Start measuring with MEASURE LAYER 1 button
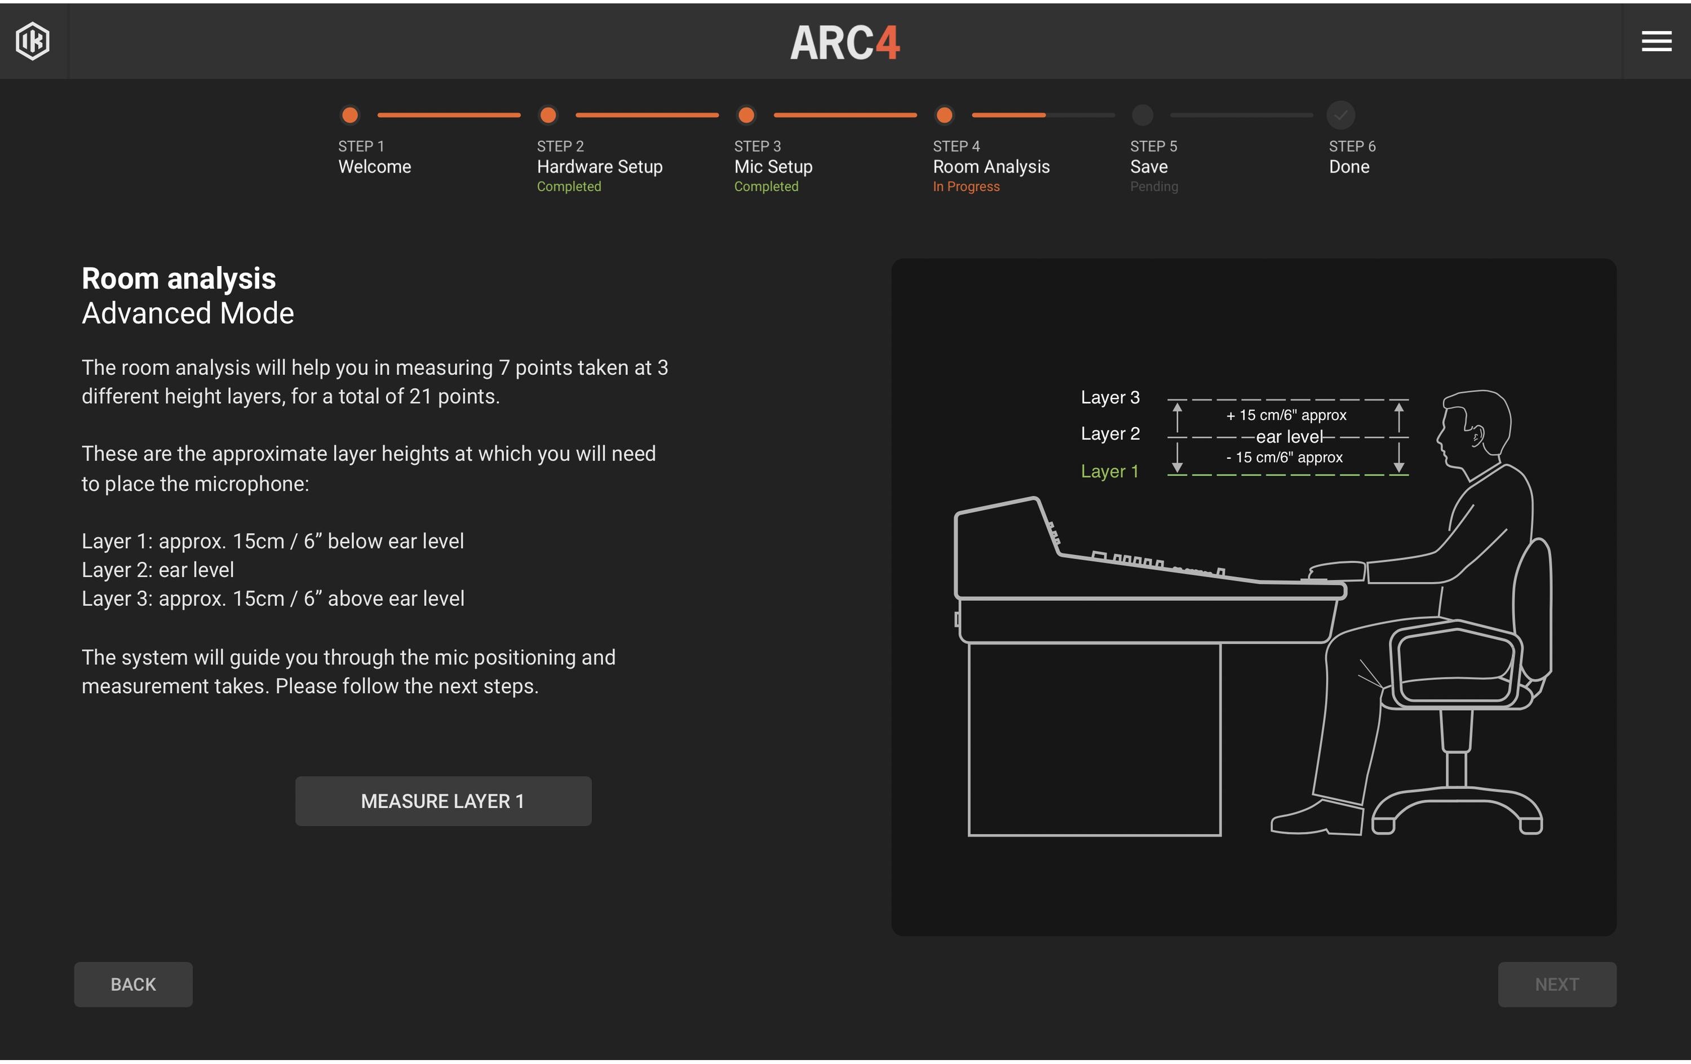Image resolution: width=1691 pixels, height=1064 pixels. [x=442, y=801]
